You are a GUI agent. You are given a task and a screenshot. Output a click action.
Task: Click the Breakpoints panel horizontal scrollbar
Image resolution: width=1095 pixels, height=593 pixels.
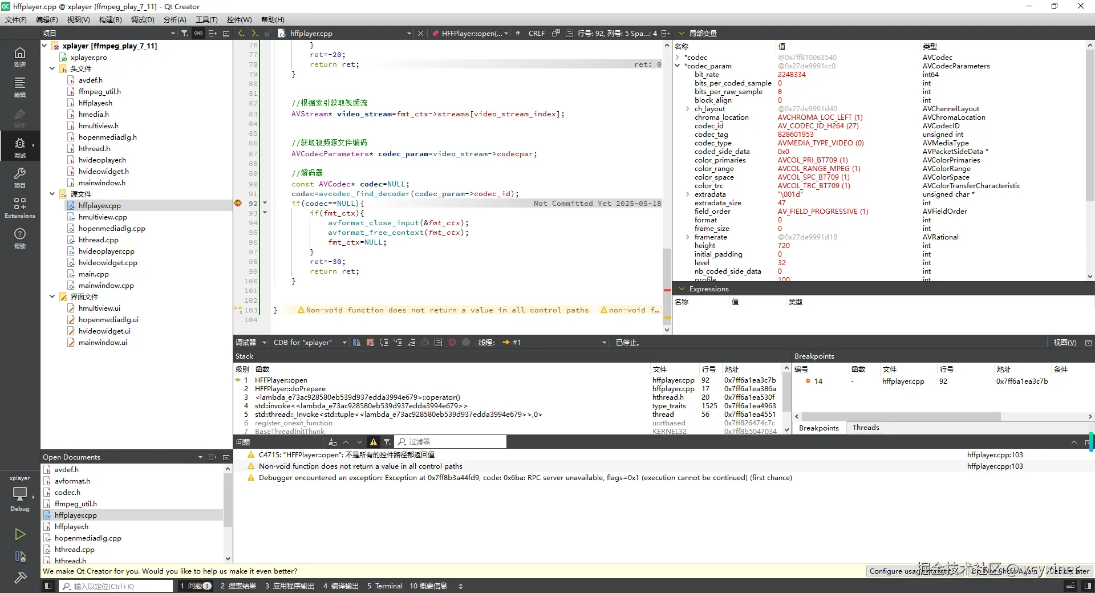tap(901, 417)
